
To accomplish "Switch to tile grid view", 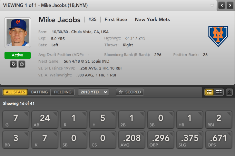I will (209, 92).
